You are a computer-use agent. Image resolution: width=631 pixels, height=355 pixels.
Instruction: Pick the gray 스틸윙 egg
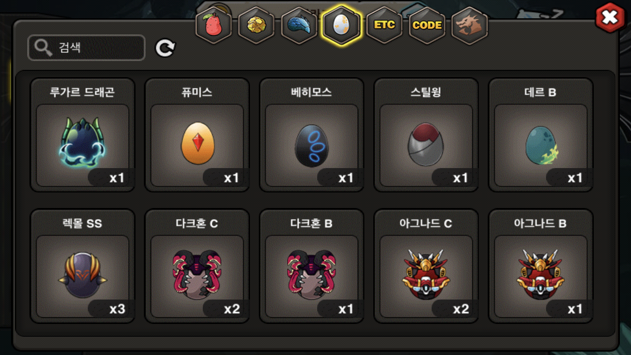426,135
